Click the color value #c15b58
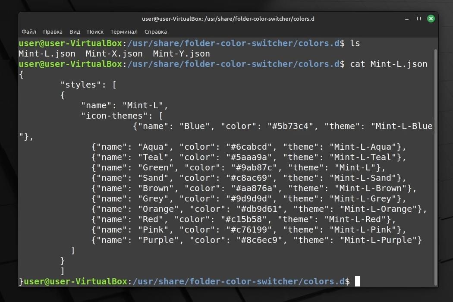This screenshot has width=453, height=302. point(244,219)
